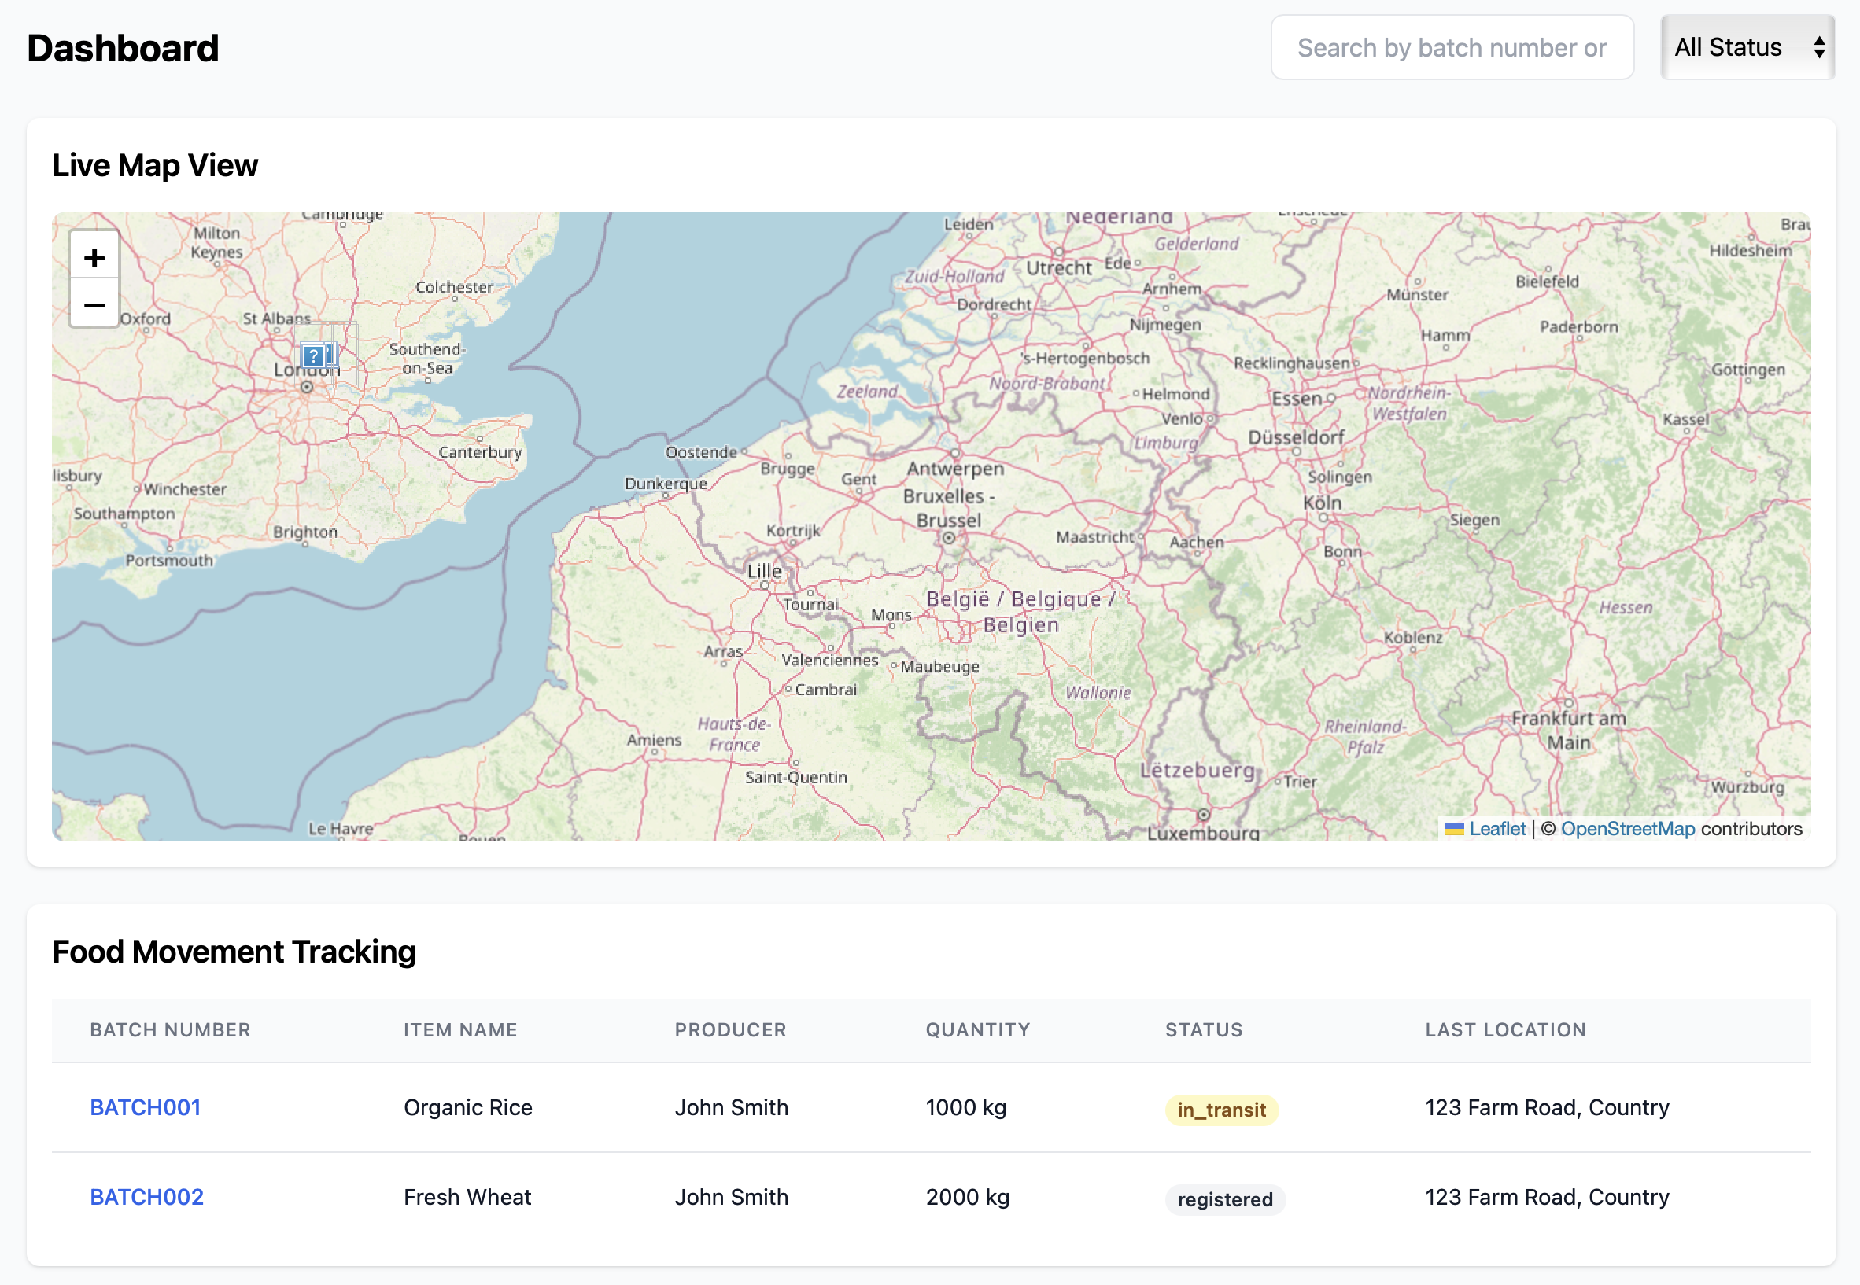Click the in_transit status badge

(x=1220, y=1110)
